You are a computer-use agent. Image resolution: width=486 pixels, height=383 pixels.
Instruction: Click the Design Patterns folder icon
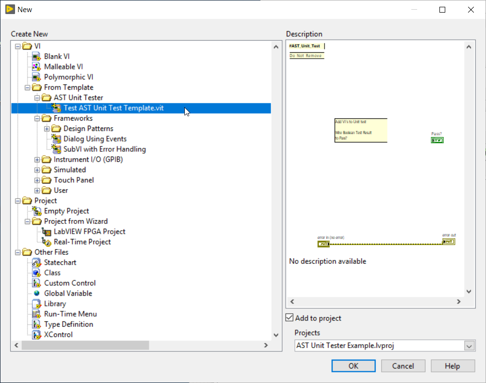(56, 128)
